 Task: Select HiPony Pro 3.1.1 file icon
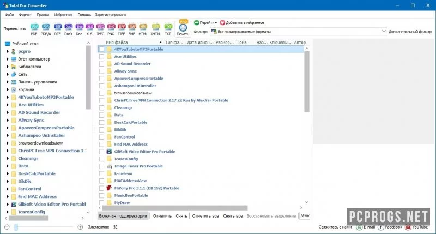(109, 188)
